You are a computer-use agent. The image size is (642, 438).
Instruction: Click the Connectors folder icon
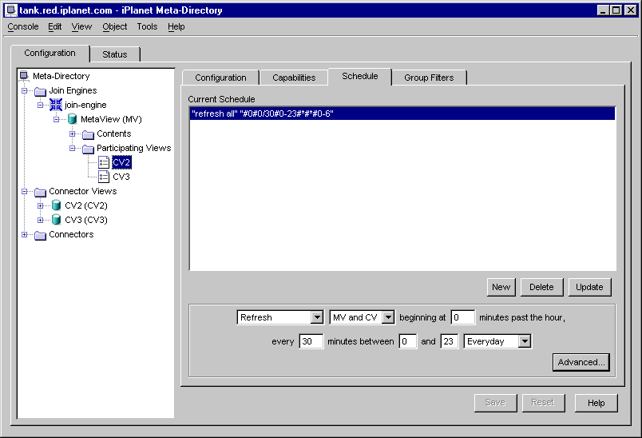(x=40, y=235)
